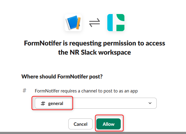Screen dimensions: 186x134
Task: Expand the channel list using the chevron arrow
Action: pyautogui.click(x=150, y=103)
